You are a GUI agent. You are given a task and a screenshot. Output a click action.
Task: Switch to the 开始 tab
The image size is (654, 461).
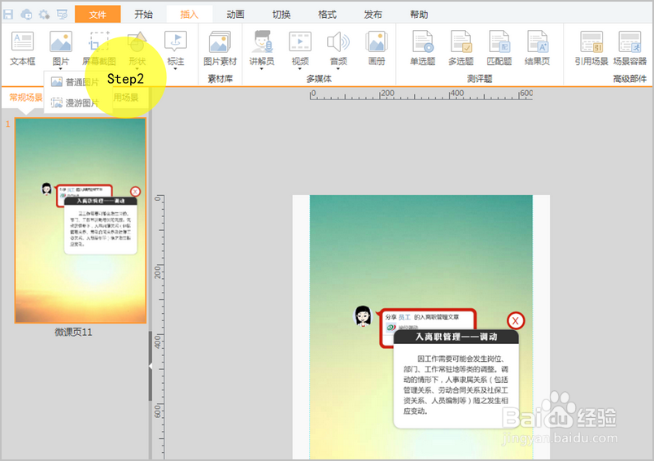143,15
